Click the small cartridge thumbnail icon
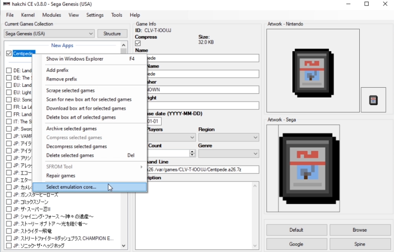The width and height of the screenshot is (394, 252). click(373, 100)
